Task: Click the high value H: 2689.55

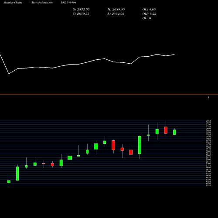Action: 116,10
